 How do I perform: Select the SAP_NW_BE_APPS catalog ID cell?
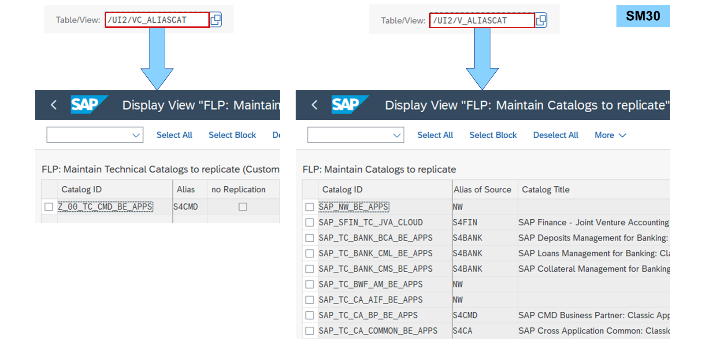(x=354, y=207)
